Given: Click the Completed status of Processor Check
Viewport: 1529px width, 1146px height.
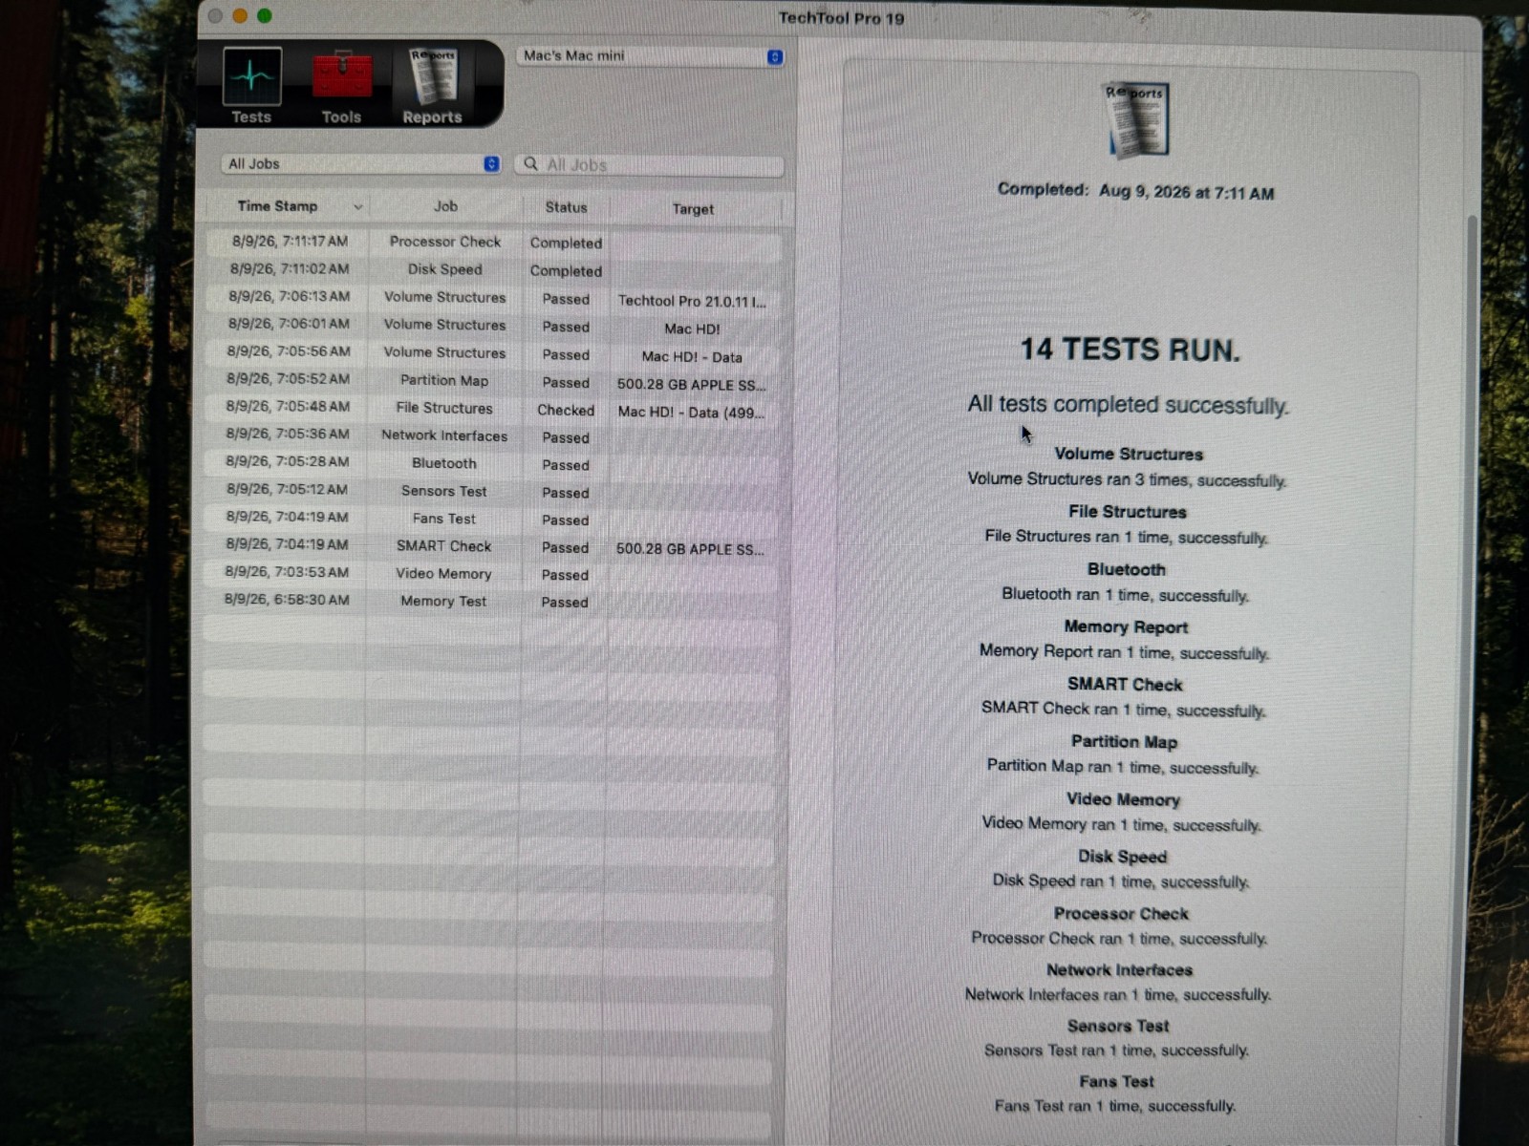Looking at the screenshot, I should coord(566,244).
